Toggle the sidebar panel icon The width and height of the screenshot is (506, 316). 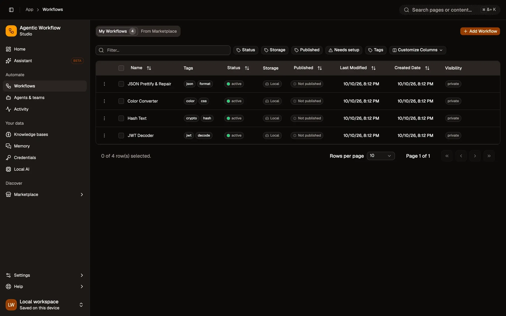[11, 10]
